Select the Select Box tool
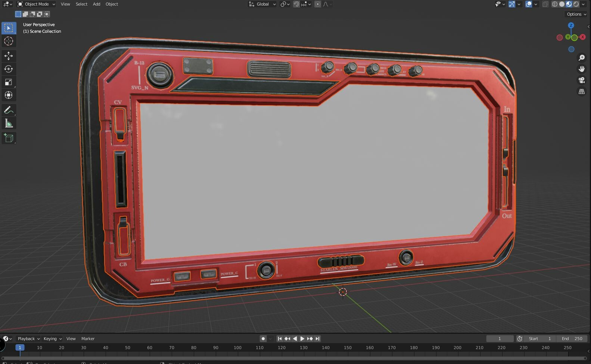Image resolution: width=591 pixels, height=364 pixels. pos(9,28)
